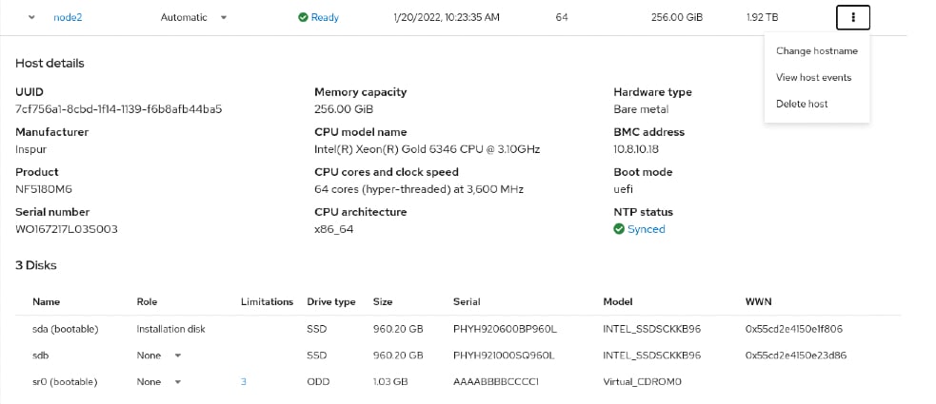The height and width of the screenshot is (404, 936).
Task: Select View host events menu entry
Action: coord(813,78)
